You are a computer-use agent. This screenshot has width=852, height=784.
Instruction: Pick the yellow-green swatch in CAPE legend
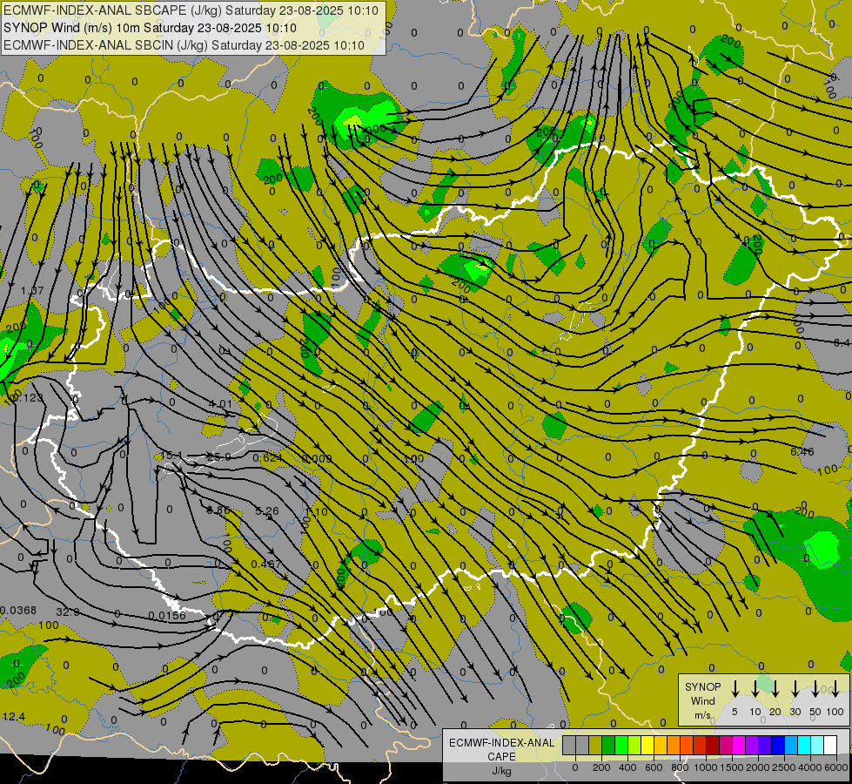(634, 745)
